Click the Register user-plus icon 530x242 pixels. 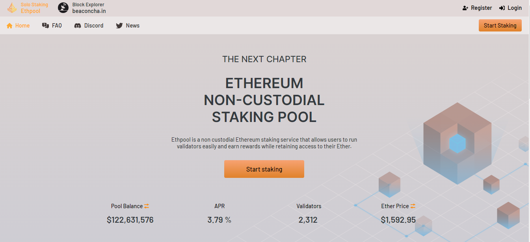coord(465,8)
